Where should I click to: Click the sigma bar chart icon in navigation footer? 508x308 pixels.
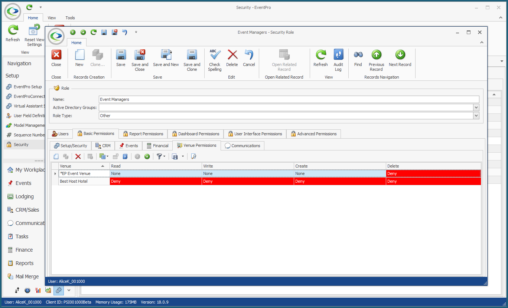pyautogui.click(x=38, y=291)
